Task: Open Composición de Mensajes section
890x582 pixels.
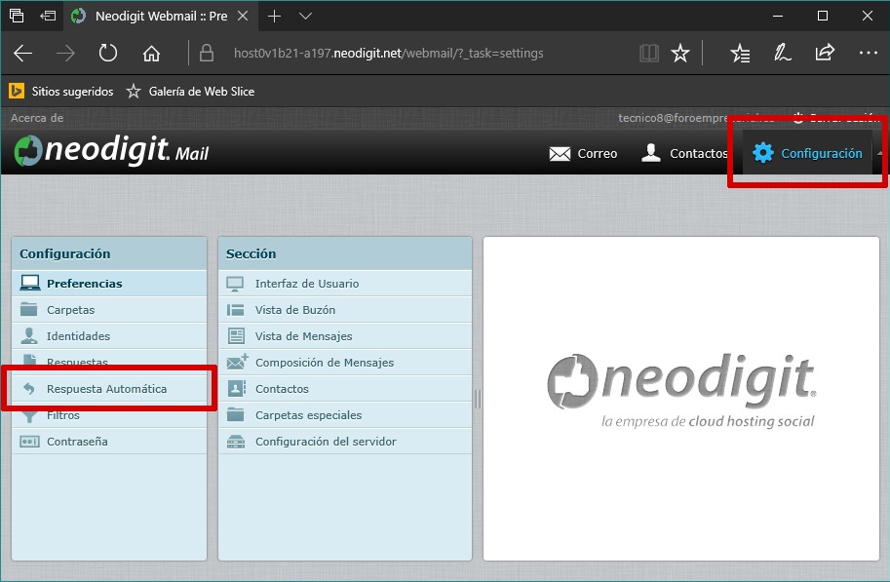Action: pyautogui.click(x=345, y=363)
